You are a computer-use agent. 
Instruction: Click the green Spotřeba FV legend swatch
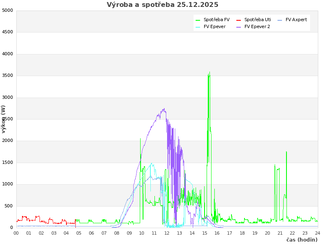tap(198, 20)
